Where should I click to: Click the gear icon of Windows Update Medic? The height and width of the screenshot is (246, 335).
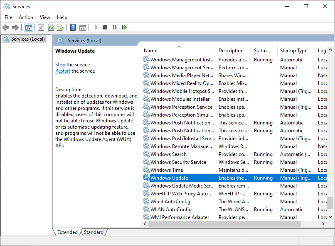click(146, 185)
